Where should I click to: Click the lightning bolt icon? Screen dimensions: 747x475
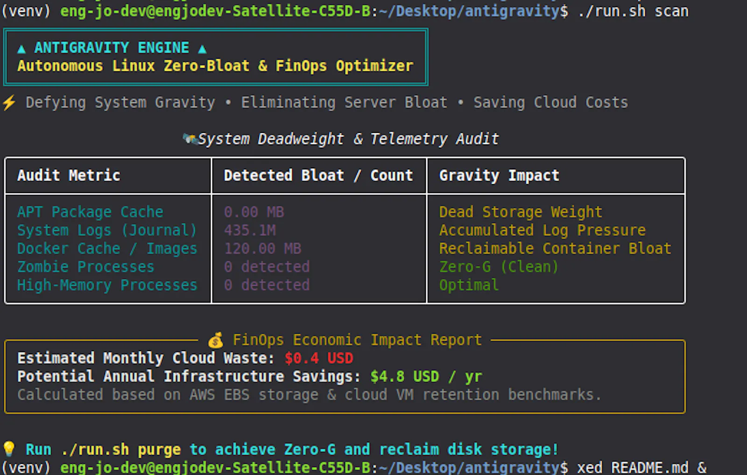click(x=9, y=103)
